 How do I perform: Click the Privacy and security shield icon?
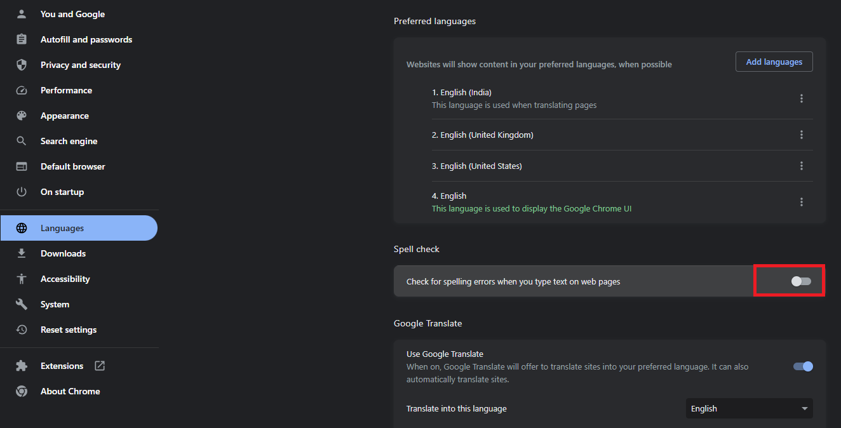click(22, 65)
